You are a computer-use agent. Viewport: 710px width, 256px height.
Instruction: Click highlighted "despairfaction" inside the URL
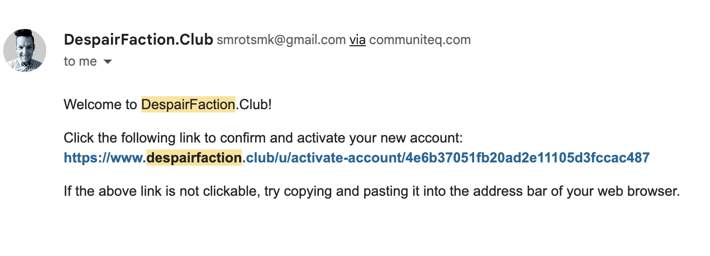pos(194,158)
